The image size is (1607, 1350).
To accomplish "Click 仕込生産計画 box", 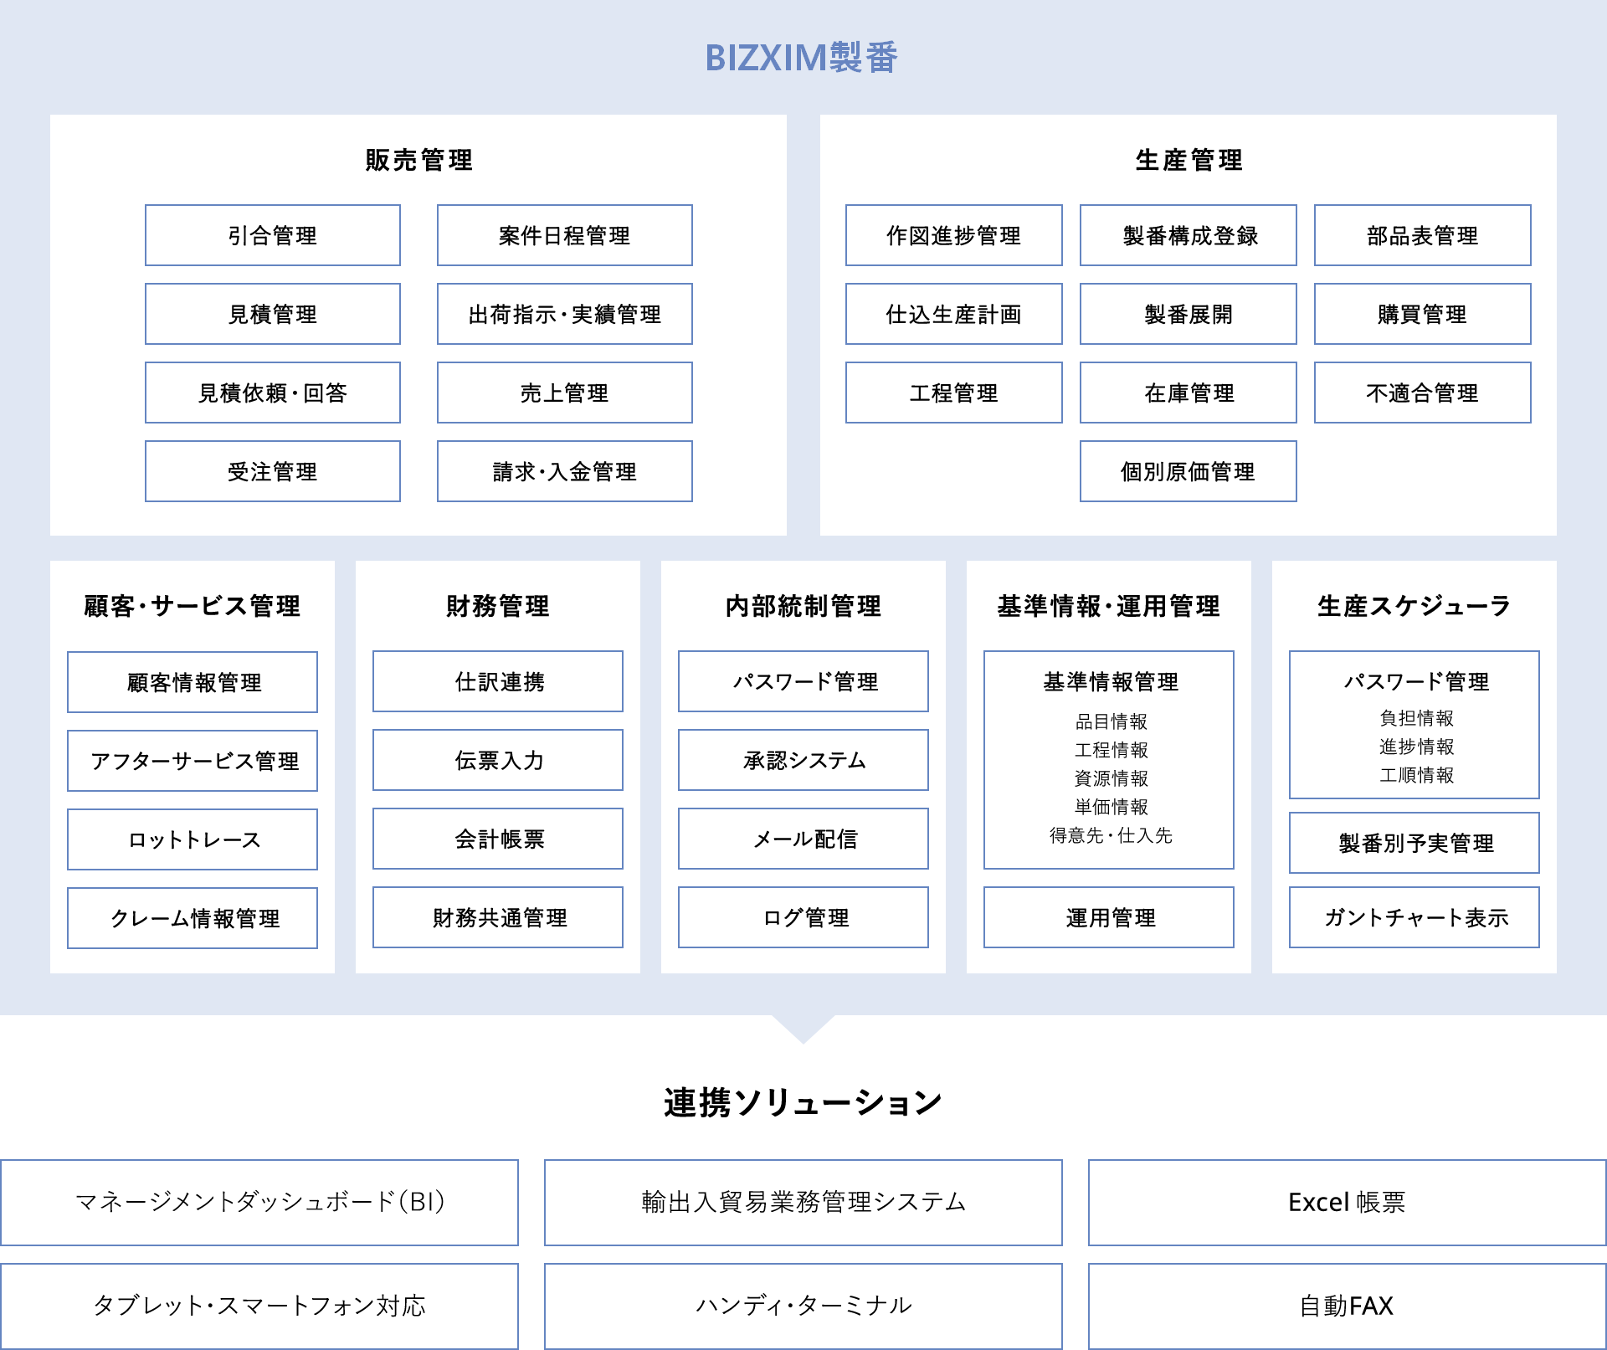I will [x=954, y=314].
